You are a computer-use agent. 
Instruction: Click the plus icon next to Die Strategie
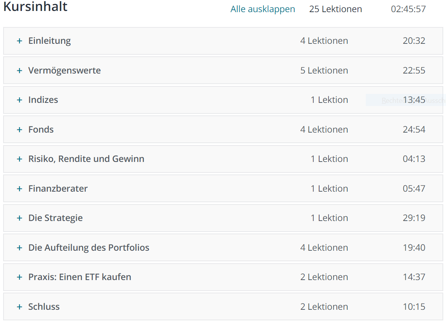(x=19, y=218)
